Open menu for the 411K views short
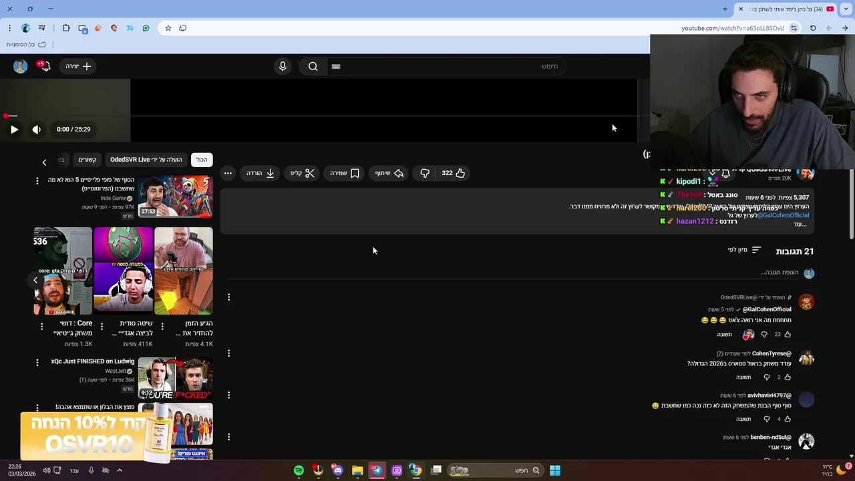855x481 pixels. pos(102,327)
